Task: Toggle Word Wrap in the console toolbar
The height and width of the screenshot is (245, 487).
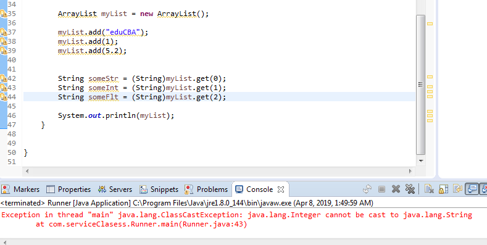Action: coord(457,189)
